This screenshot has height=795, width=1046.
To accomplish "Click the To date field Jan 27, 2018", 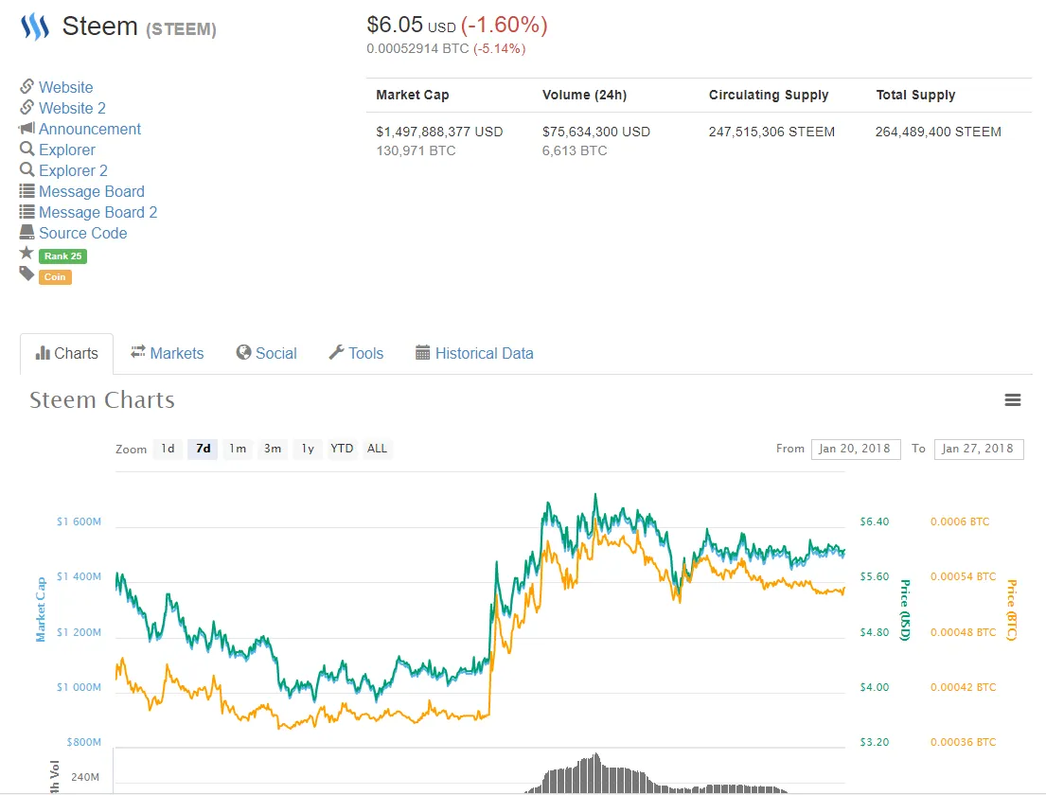I will pos(979,449).
